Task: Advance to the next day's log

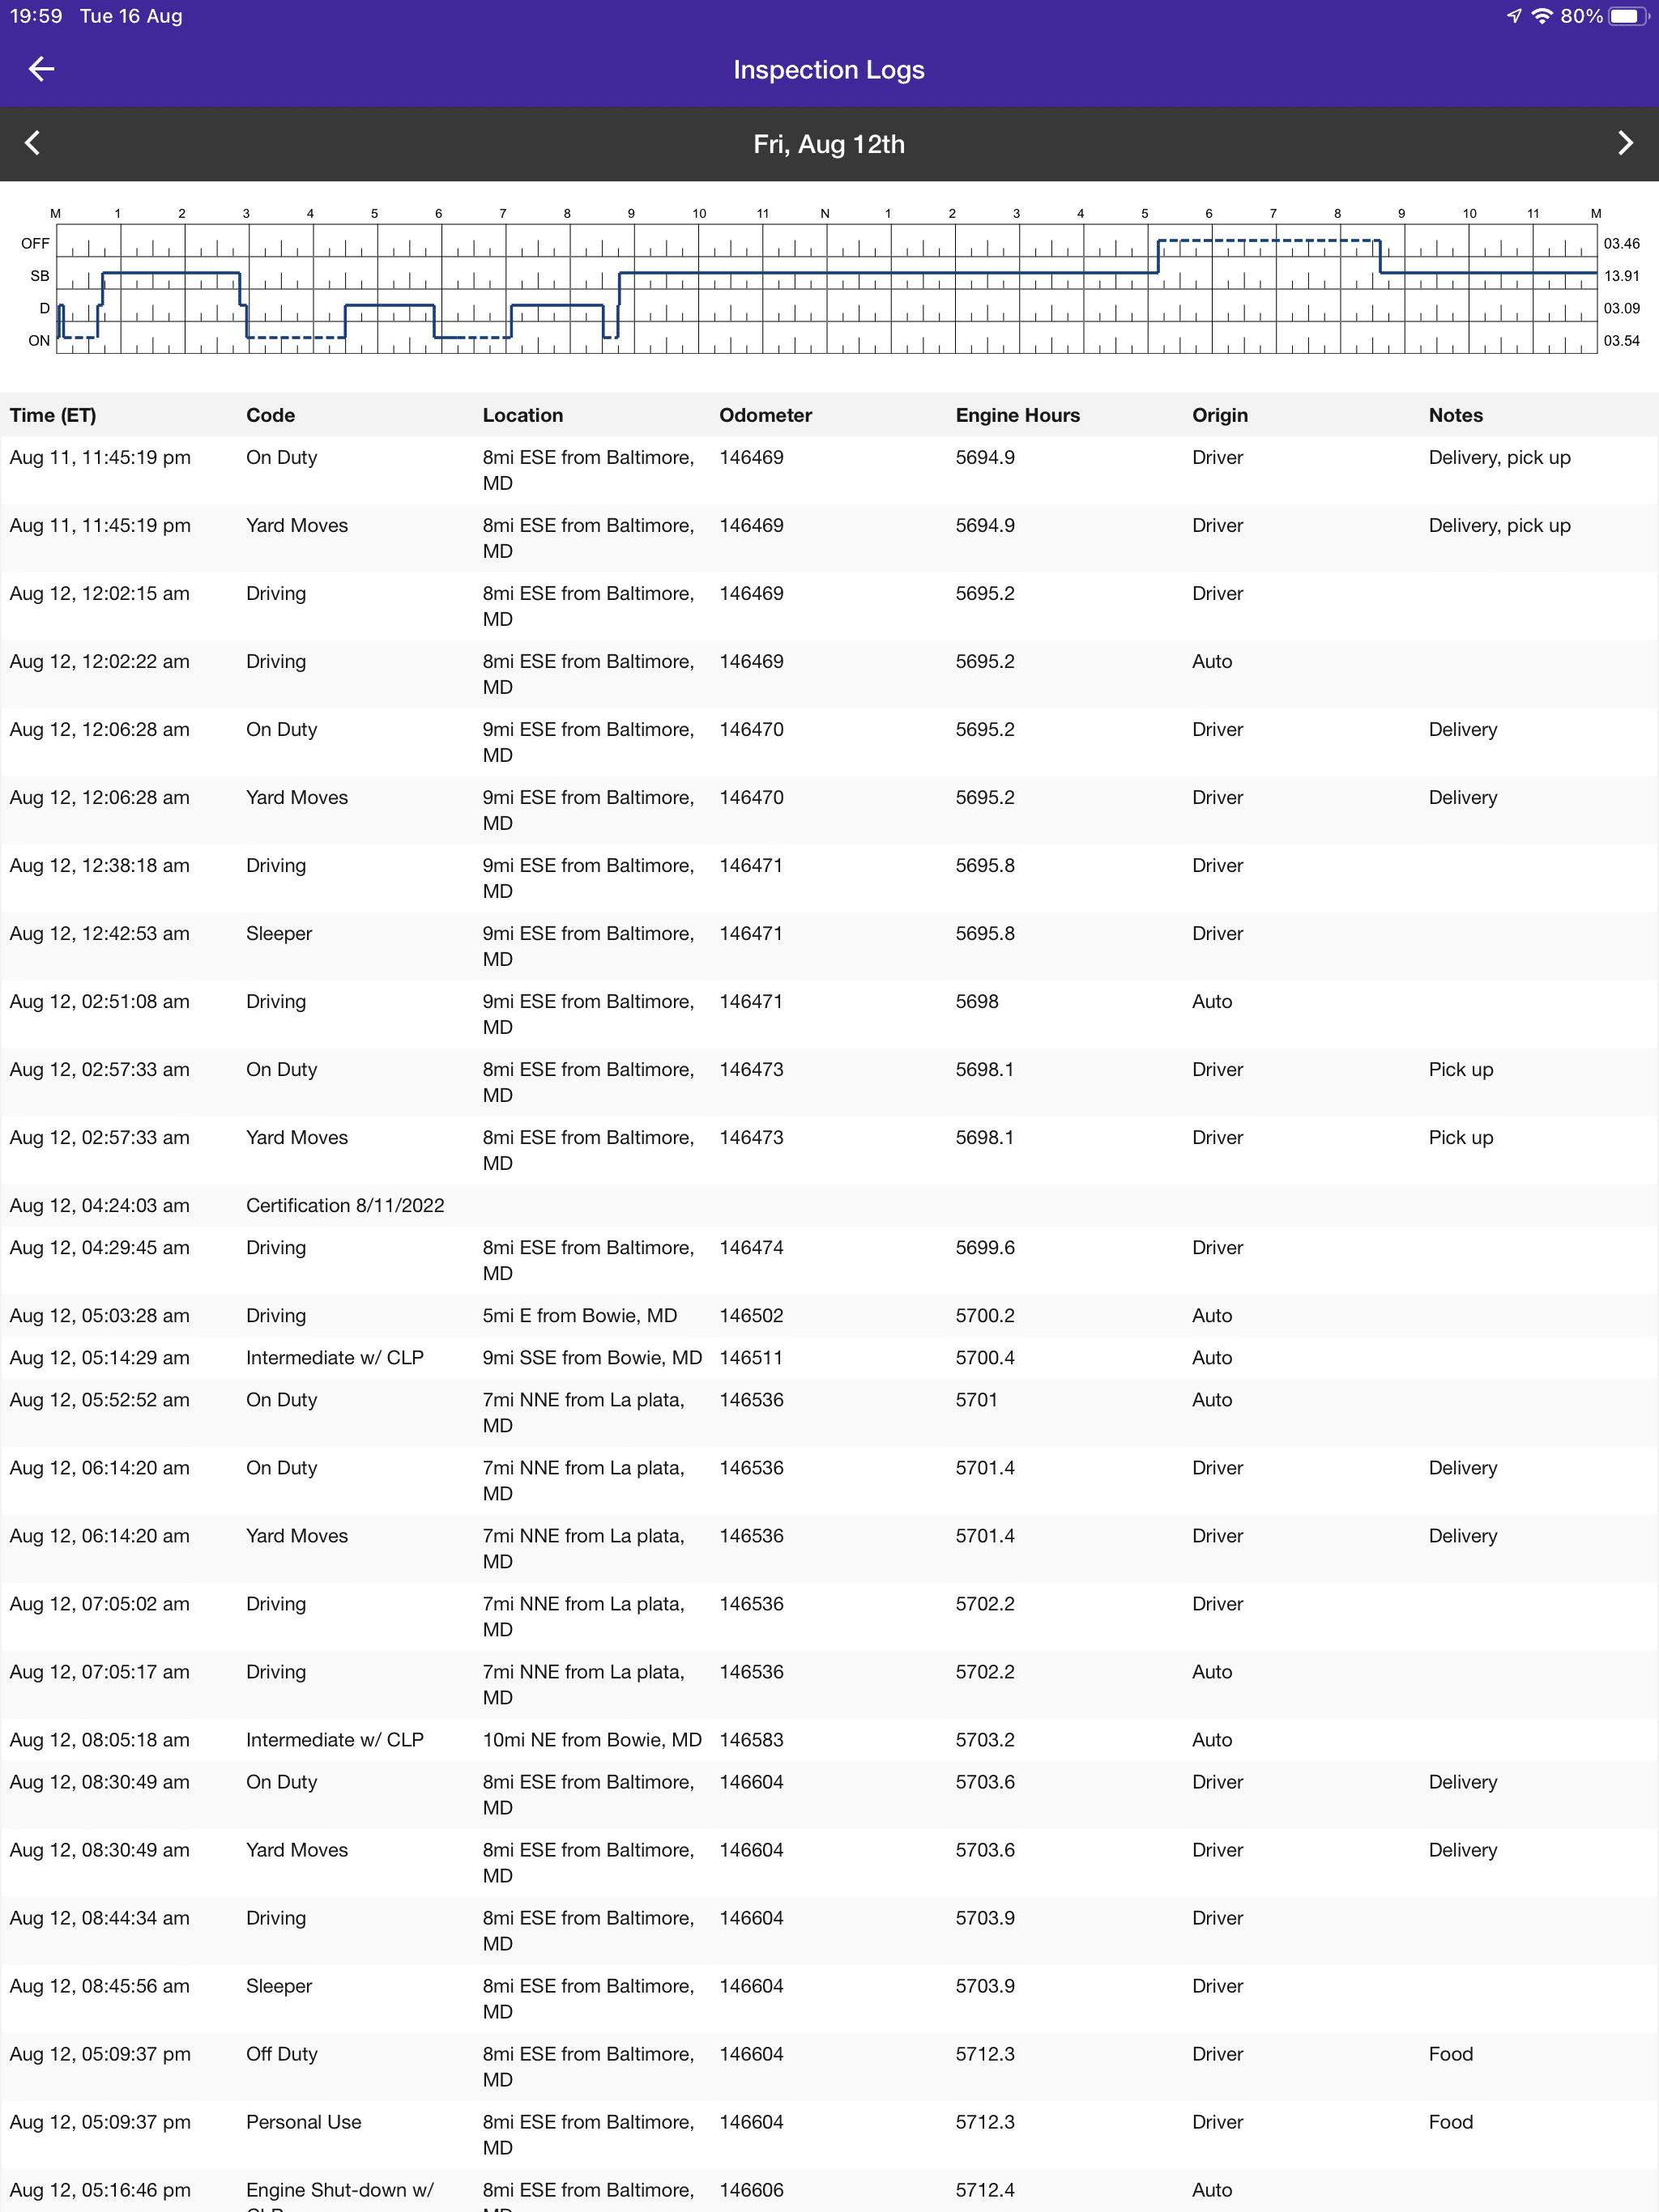Action: [1624, 143]
